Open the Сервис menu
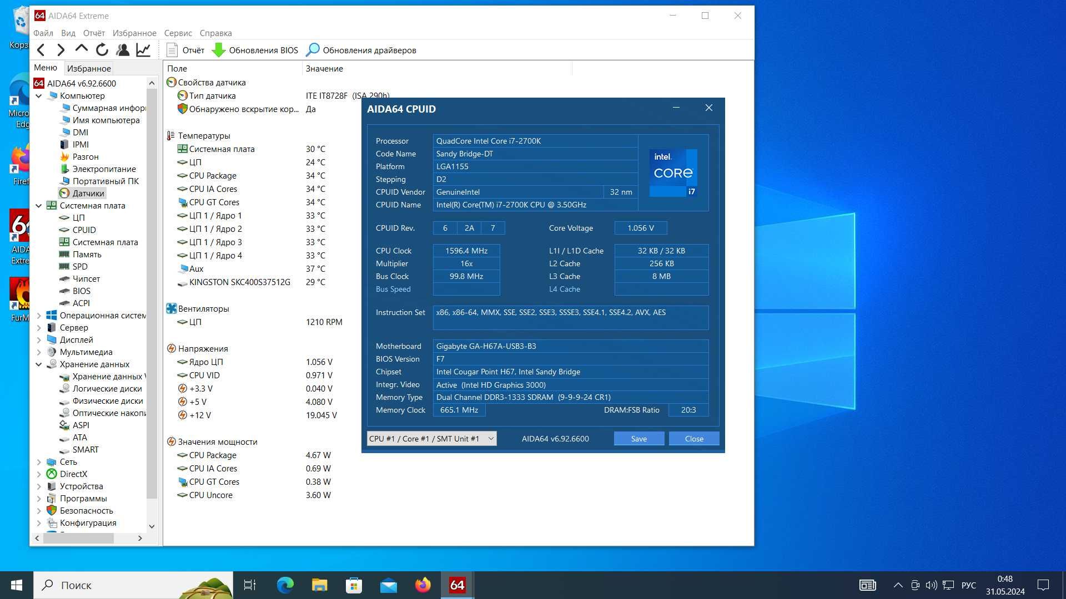1066x599 pixels. pos(178,33)
